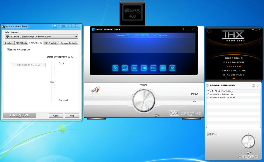The width and height of the screenshot is (264, 162).
Task: Adjust the Sound Blaster Panel volume knob
Action: tap(248, 141)
